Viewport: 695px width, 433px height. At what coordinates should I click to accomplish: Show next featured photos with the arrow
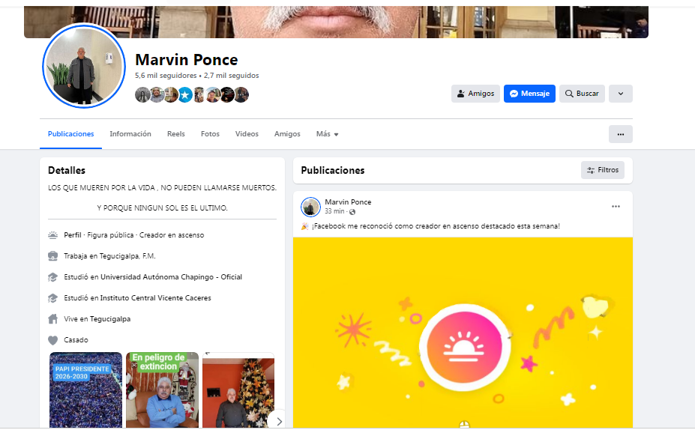(278, 421)
